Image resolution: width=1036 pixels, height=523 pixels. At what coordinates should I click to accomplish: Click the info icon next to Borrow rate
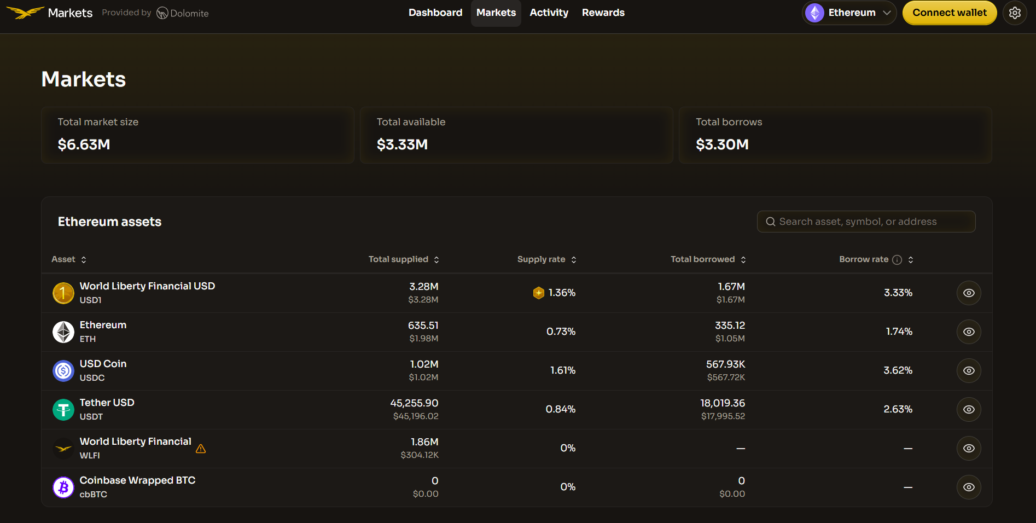coord(897,260)
